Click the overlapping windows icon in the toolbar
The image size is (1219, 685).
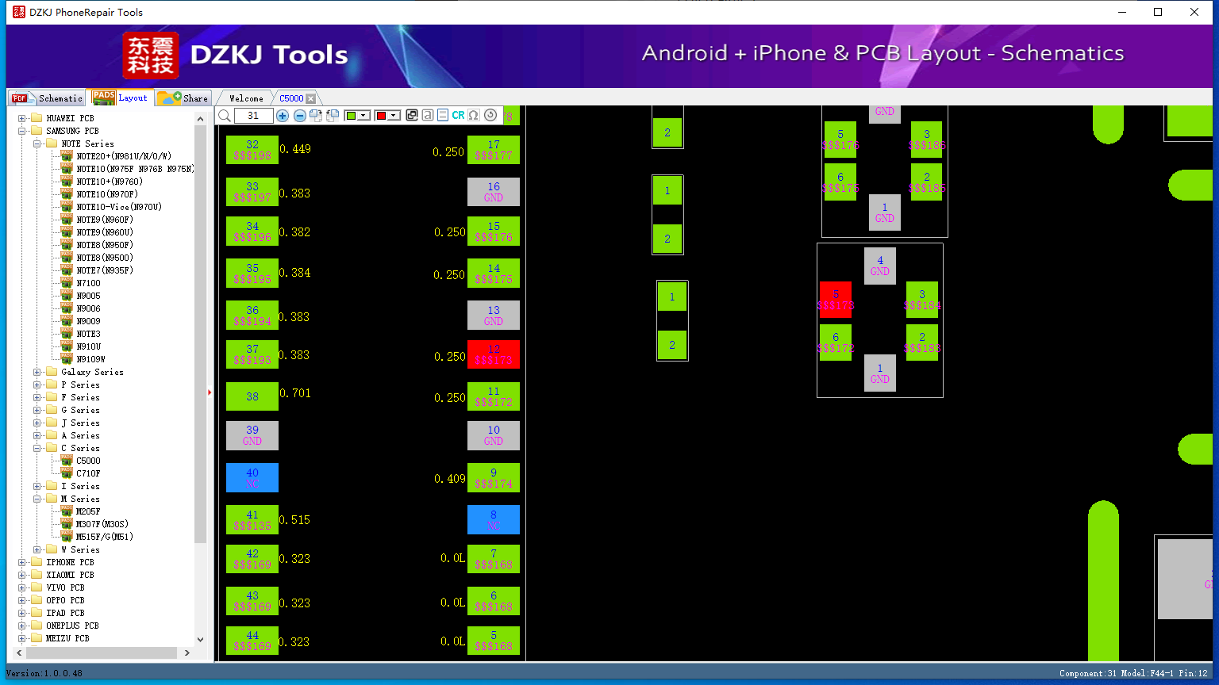pos(412,116)
